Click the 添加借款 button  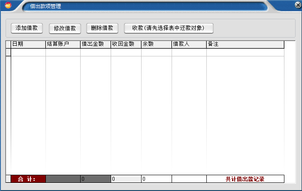27,28
